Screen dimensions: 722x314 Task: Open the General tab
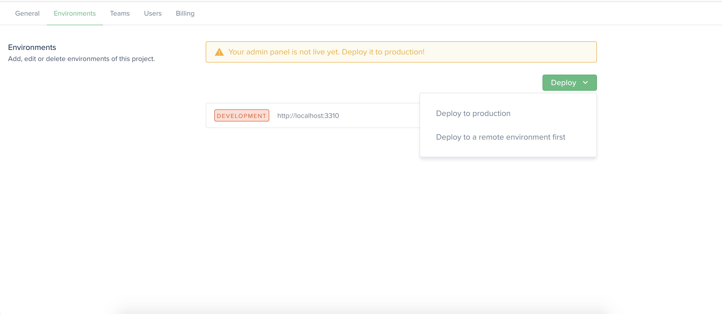[27, 13]
